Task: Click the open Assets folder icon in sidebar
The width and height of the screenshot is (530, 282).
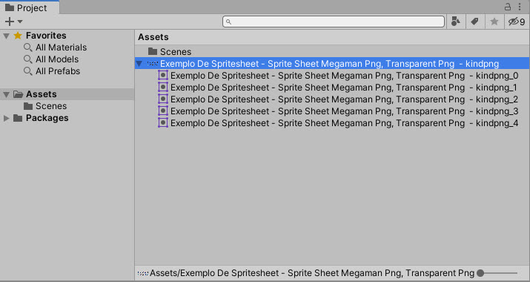Action: click(x=18, y=94)
